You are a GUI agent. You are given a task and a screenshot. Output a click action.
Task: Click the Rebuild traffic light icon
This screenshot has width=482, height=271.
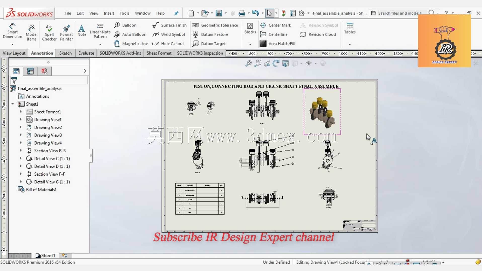click(284, 13)
